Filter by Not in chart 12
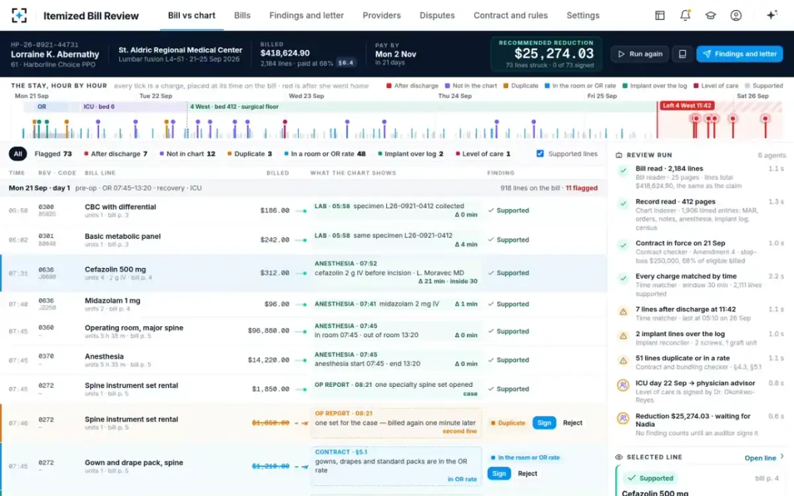 (x=187, y=153)
